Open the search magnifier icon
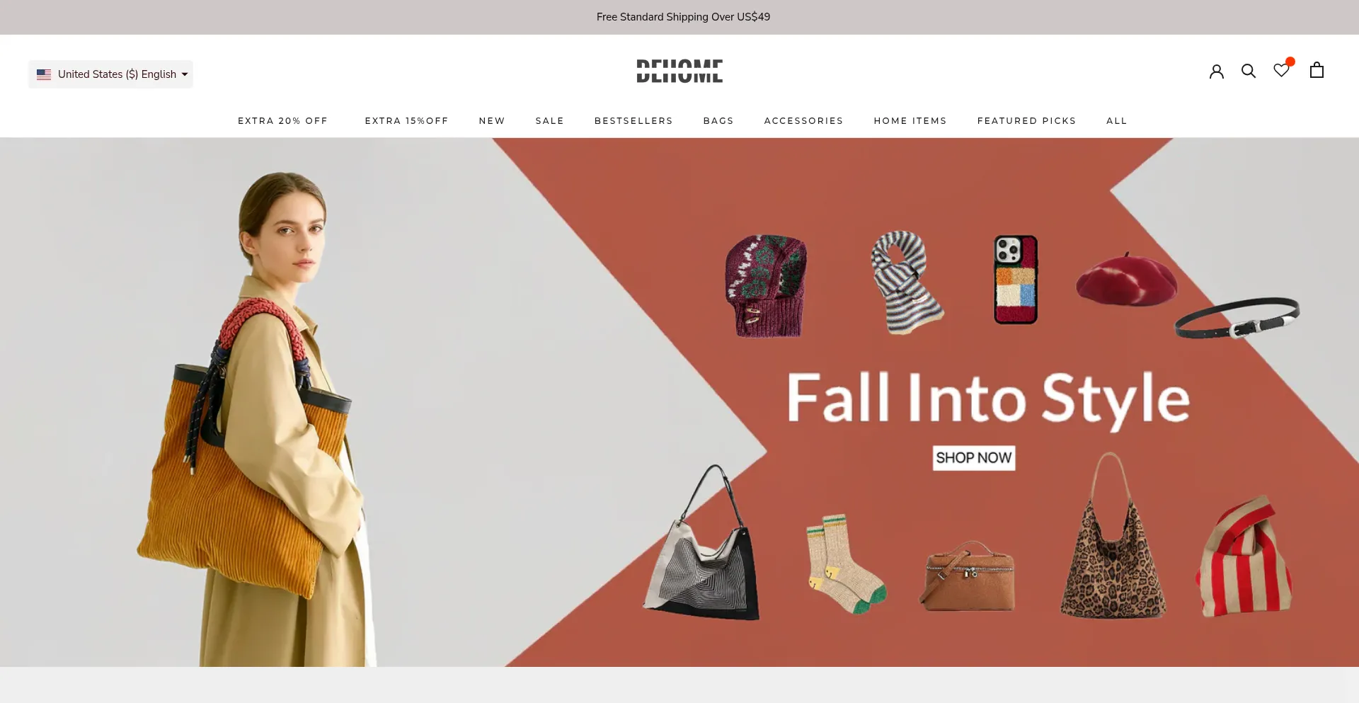 pyautogui.click(x=1249, y=71)
